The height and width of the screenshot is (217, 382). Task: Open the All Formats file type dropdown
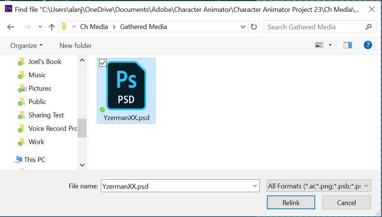[x=319, y=186]
